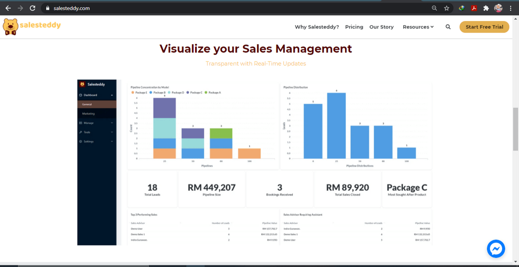Expand the Tools section chevron
The image size is (519, 267).
pyautogui.click(x=112, y=132)
